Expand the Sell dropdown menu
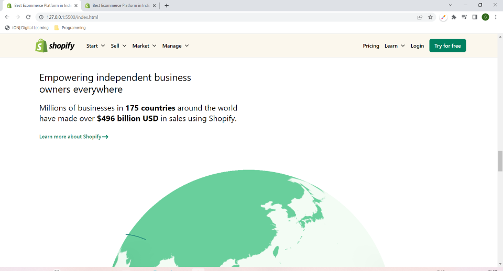This screenshot has height=271, width=503. pyautogui.click(x=118, y=46)
